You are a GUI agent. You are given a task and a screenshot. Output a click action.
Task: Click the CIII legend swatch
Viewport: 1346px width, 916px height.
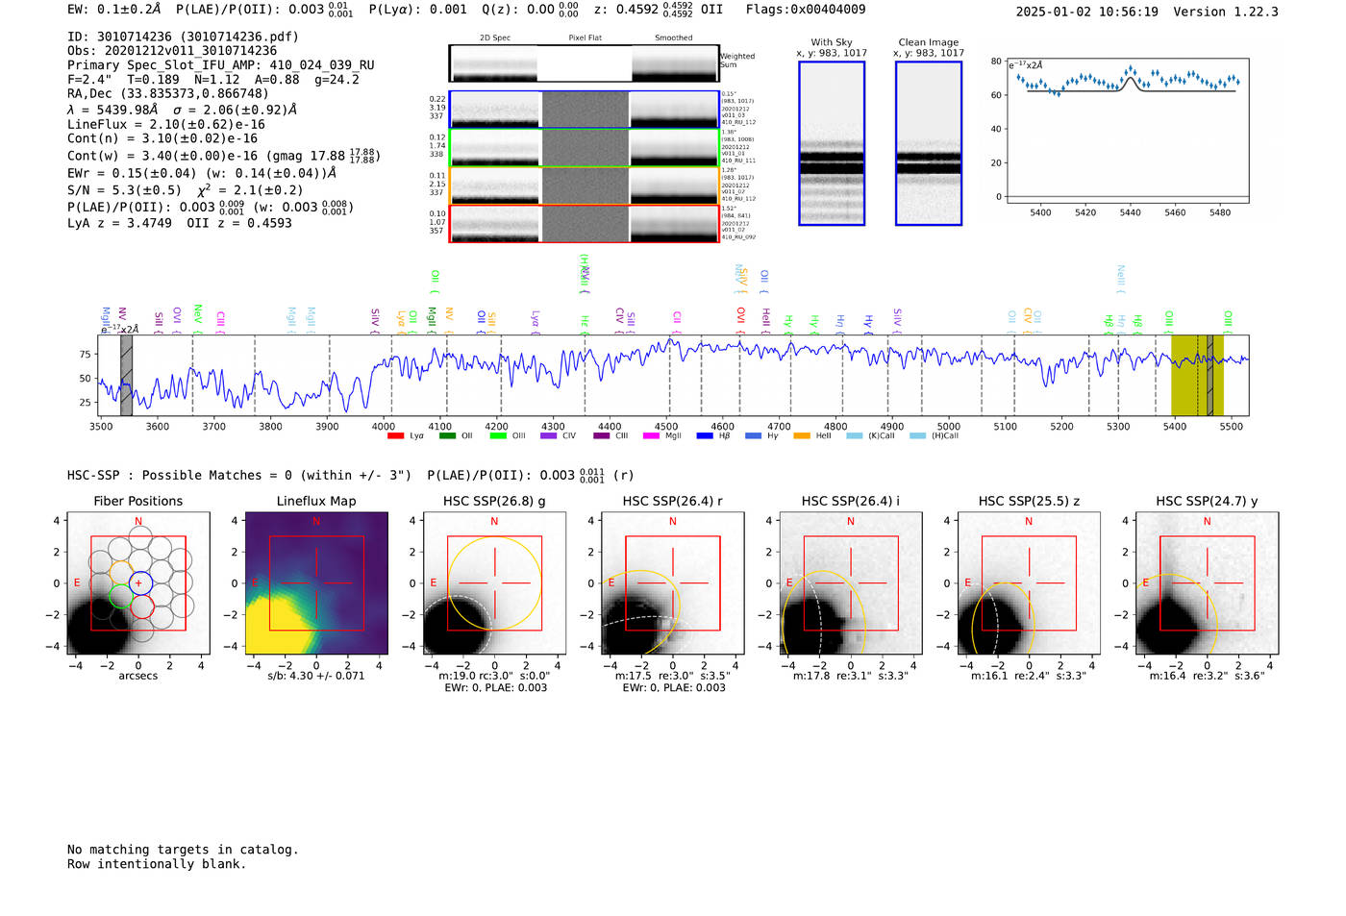coord(602,436)
